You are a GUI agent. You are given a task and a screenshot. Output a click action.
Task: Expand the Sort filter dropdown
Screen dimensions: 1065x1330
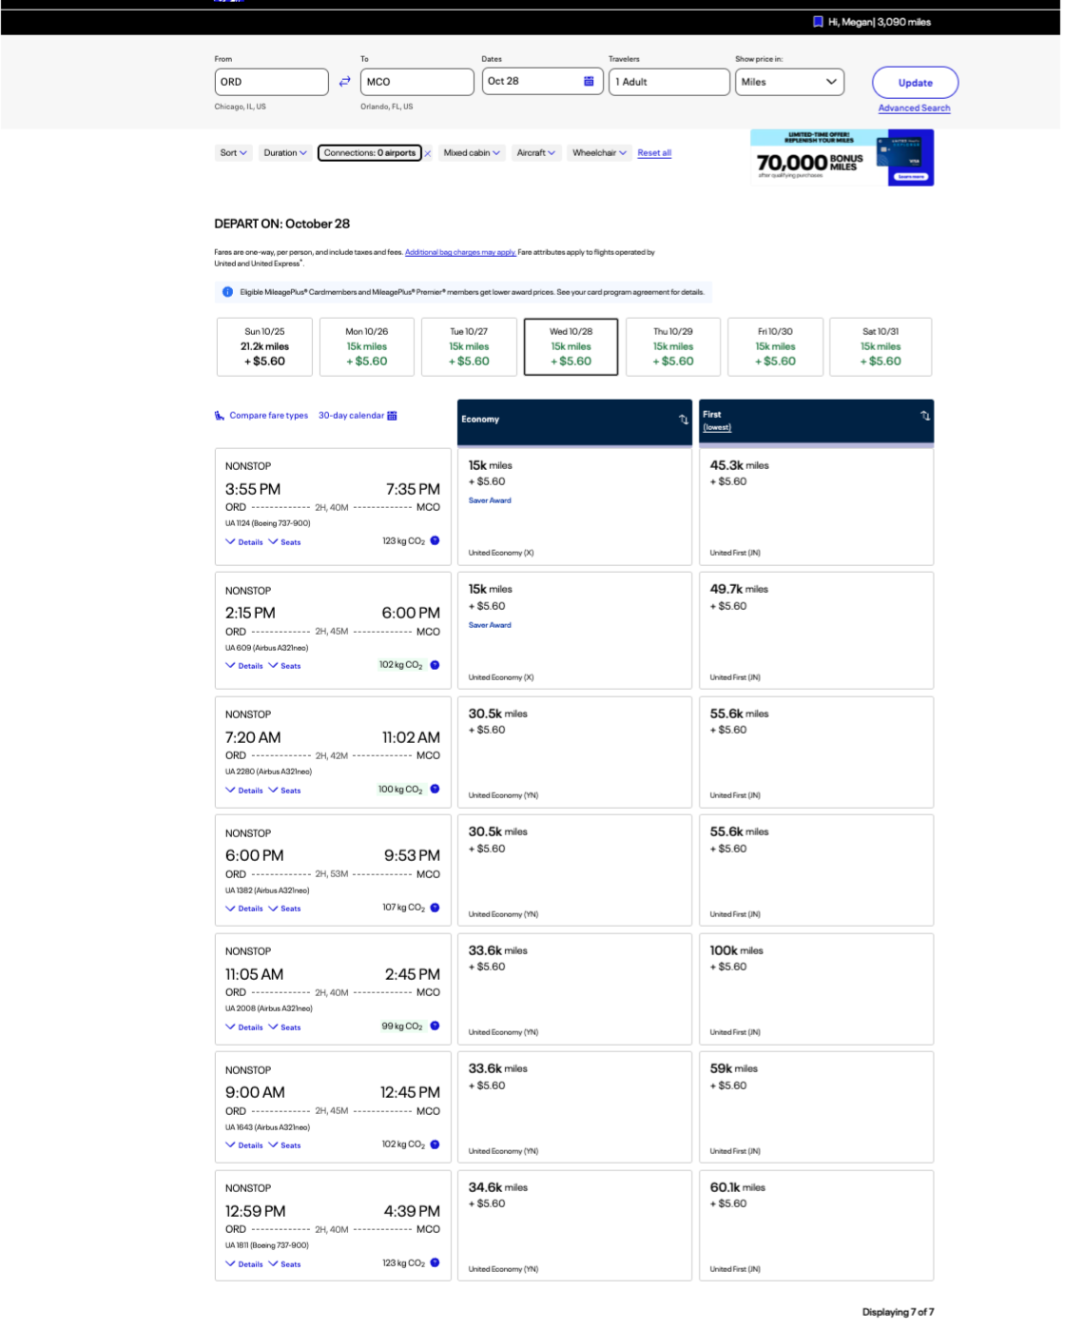point(233,153)
